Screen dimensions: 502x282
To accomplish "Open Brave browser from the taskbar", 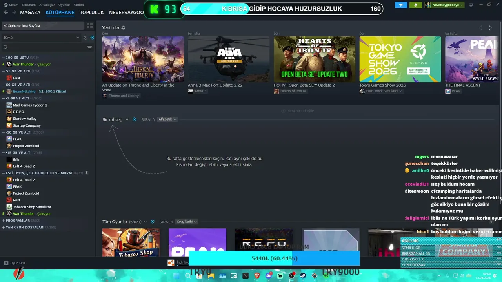I will point(257,276).
